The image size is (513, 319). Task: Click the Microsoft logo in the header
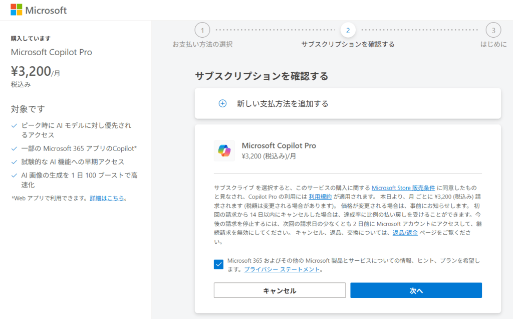[39, 10]
